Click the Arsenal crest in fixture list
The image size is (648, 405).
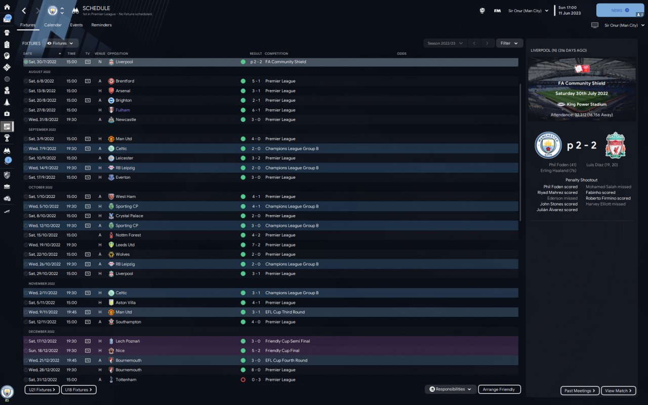click(111, 91)
